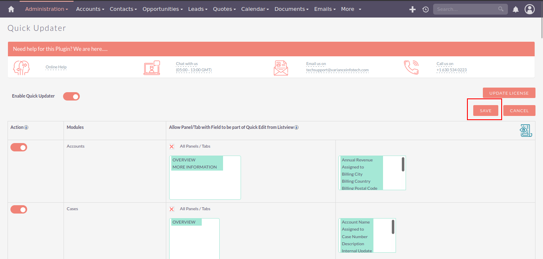Expand the More menu

click(x=351, y=9)
